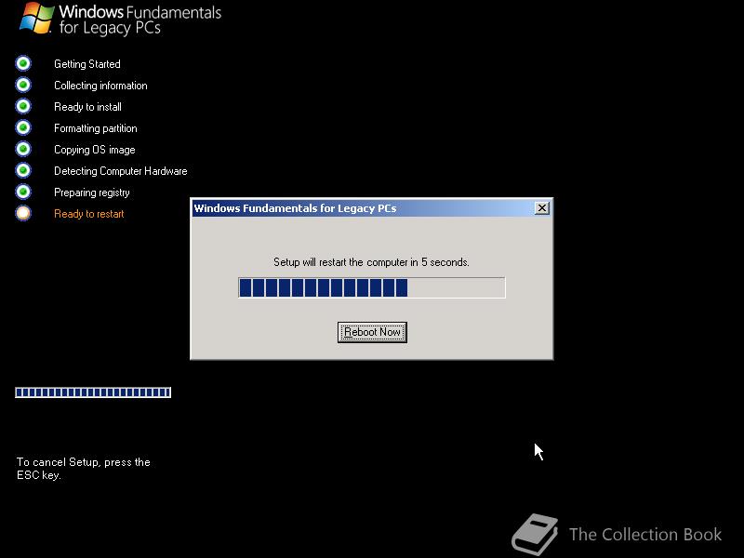Select the 'Preparing registry' step text
Image resolution: width=744 pixels, height=558 pixels.
coord(91,193)
